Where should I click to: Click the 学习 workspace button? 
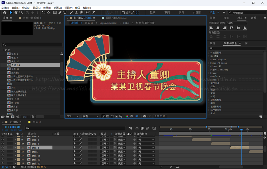coord(181,13)
